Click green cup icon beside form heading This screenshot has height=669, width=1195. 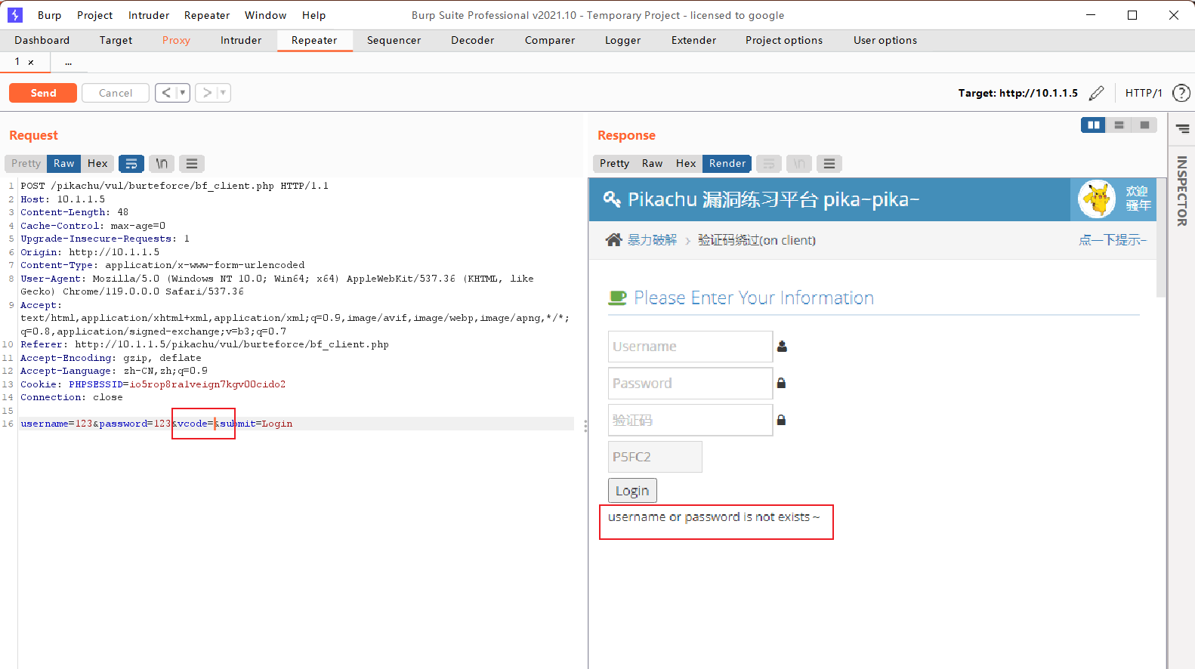click(617, 298)
